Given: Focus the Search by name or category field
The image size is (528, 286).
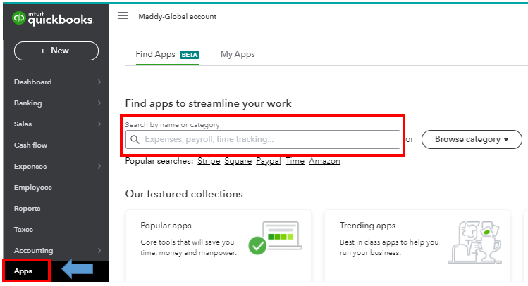Looking at the screenshot, I should (x=263, y=139).
